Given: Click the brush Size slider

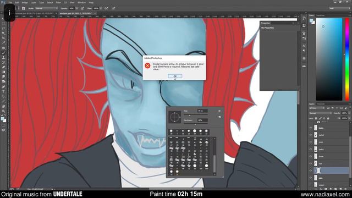Looking at the screenshot, I should click(196, 116).
